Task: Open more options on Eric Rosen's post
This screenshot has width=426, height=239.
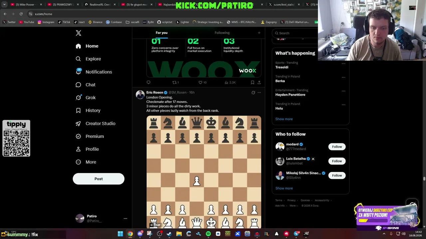Action: coord(259,93)
